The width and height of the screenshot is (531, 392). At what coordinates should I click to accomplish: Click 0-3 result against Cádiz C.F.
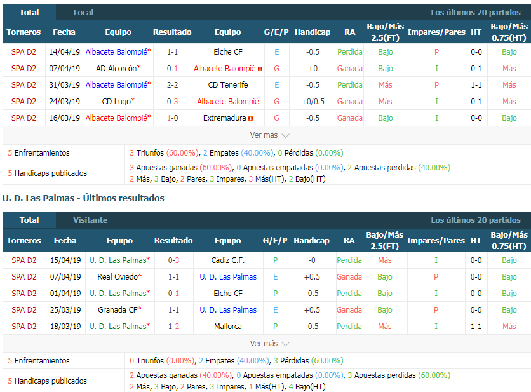(x=174, y=260)
